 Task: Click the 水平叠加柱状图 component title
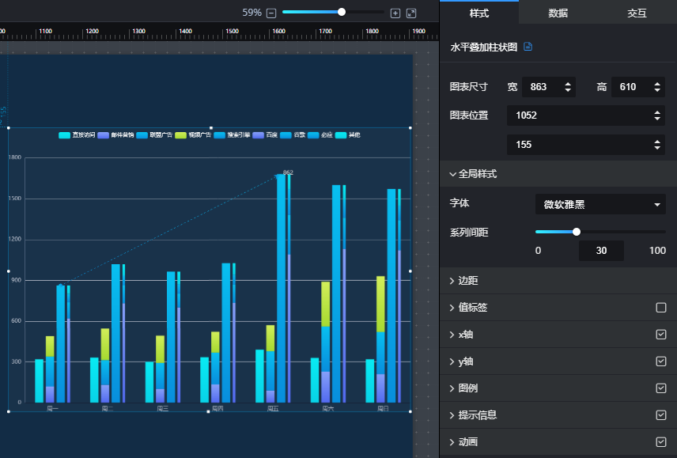(x=483, y=47)
